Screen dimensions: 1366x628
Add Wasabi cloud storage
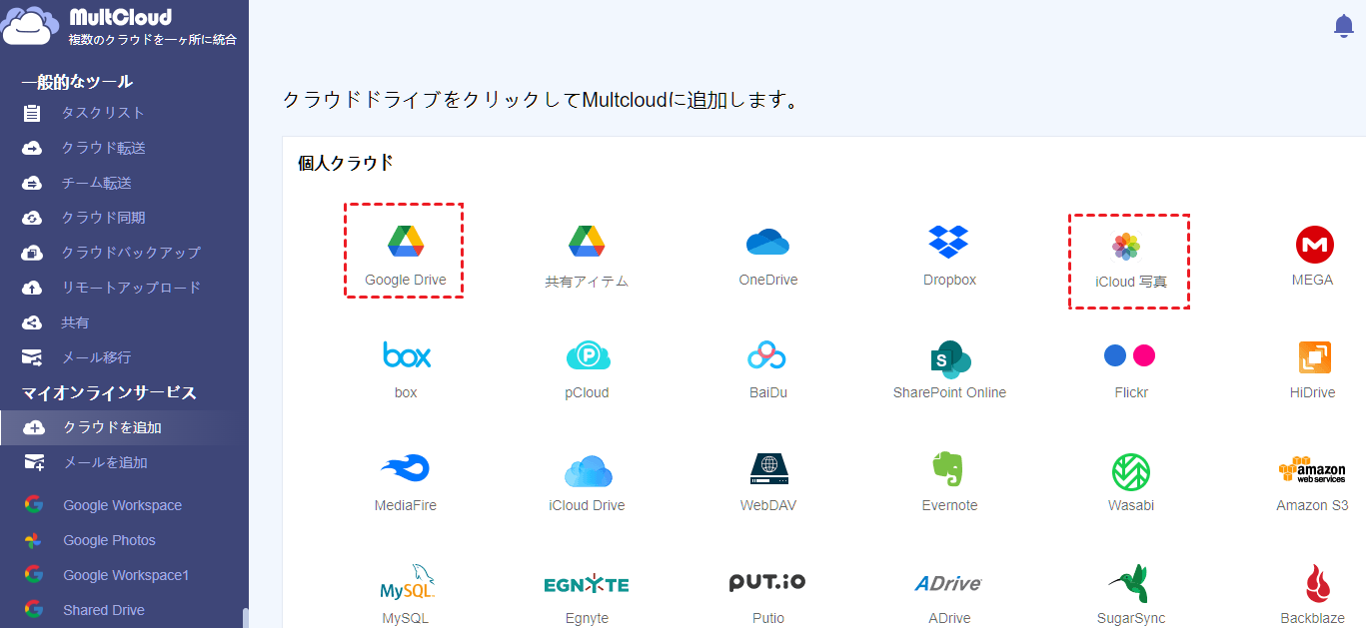point(1130,482)
